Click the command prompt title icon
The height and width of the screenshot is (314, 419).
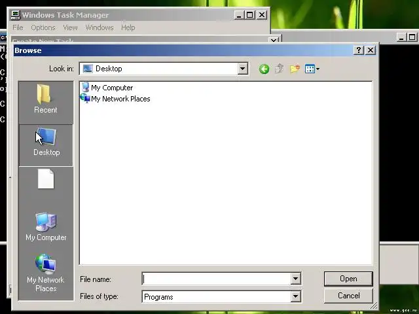(3, 37)
